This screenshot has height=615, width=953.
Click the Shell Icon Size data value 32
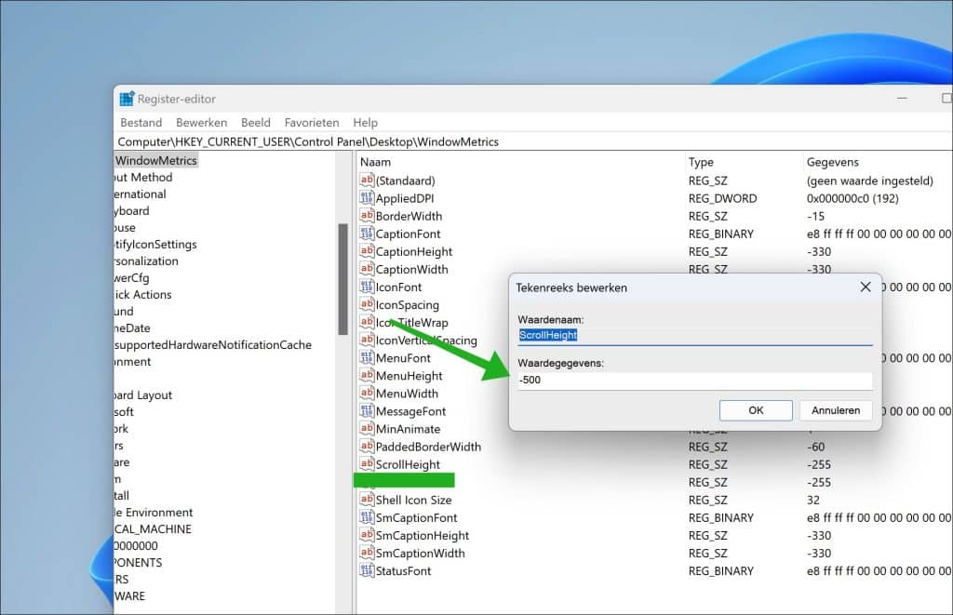click(812, 501)
